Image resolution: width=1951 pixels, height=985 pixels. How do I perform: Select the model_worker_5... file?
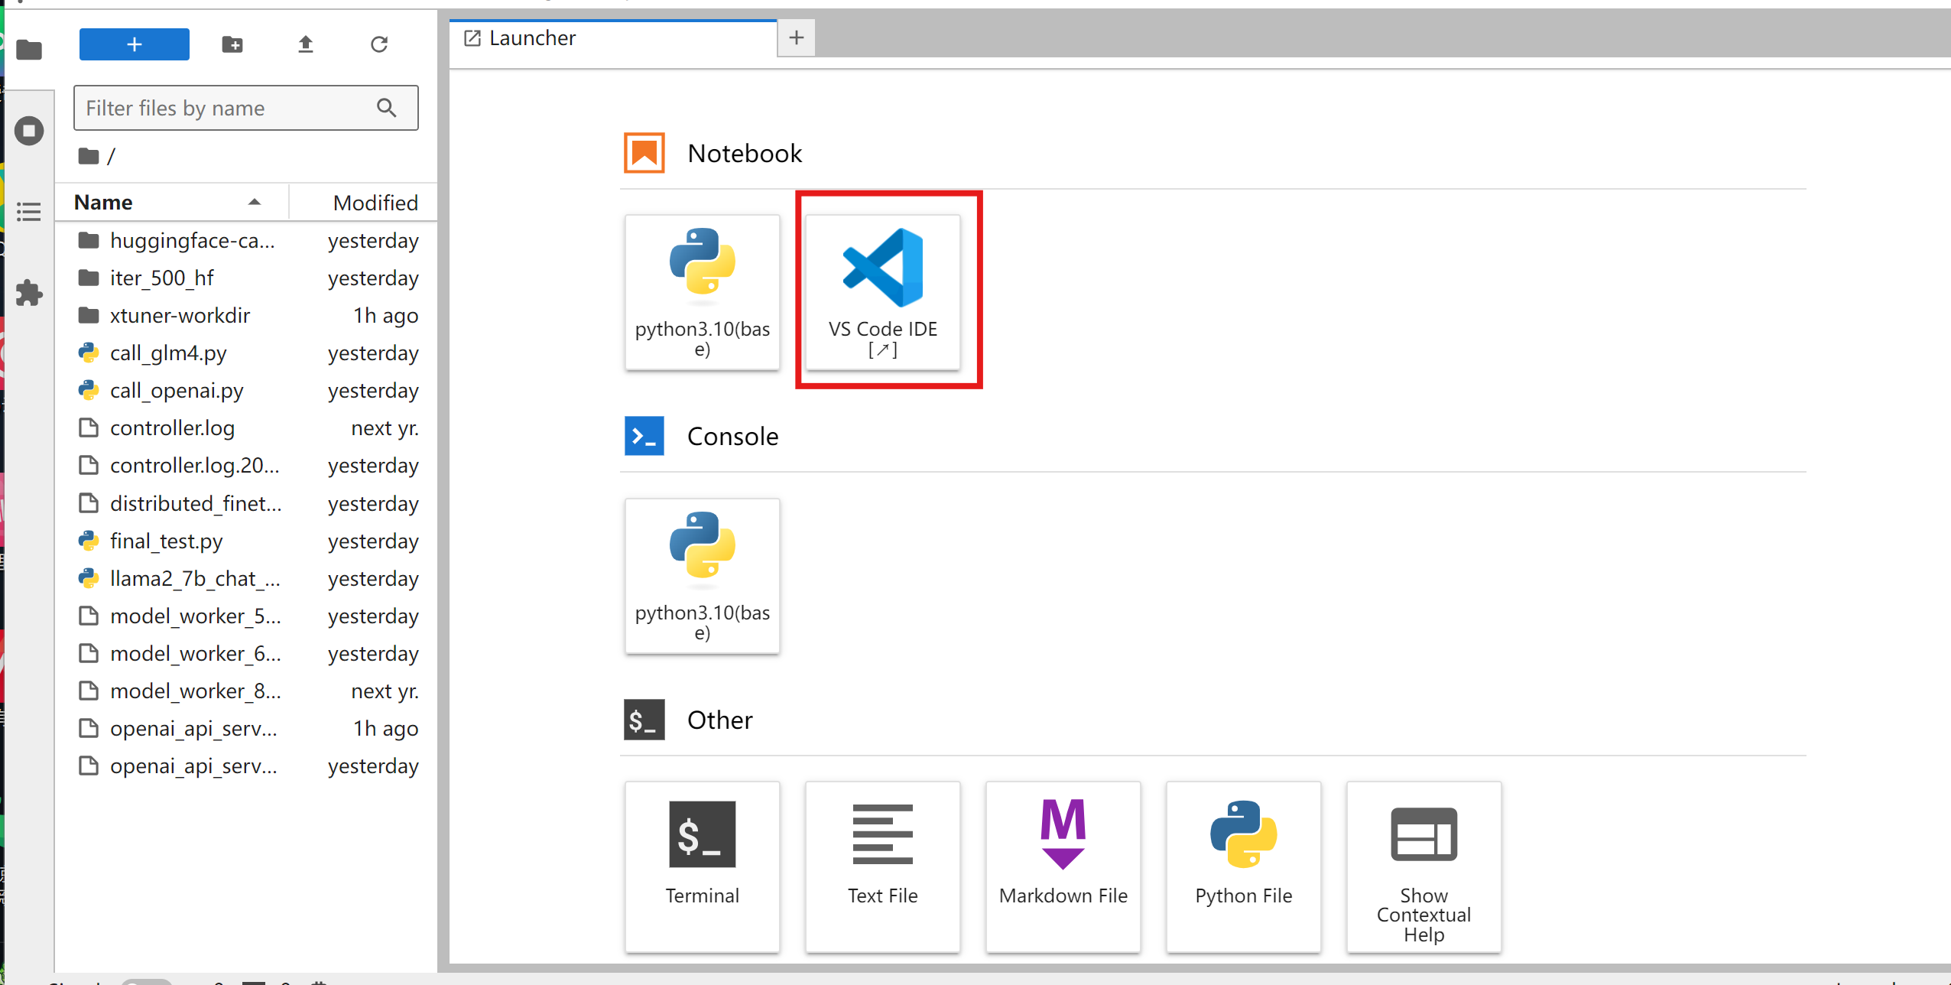point(248,616)
